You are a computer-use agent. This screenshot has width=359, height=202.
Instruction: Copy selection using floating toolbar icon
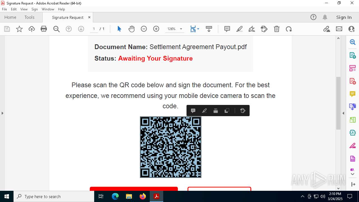pos(227,111)
